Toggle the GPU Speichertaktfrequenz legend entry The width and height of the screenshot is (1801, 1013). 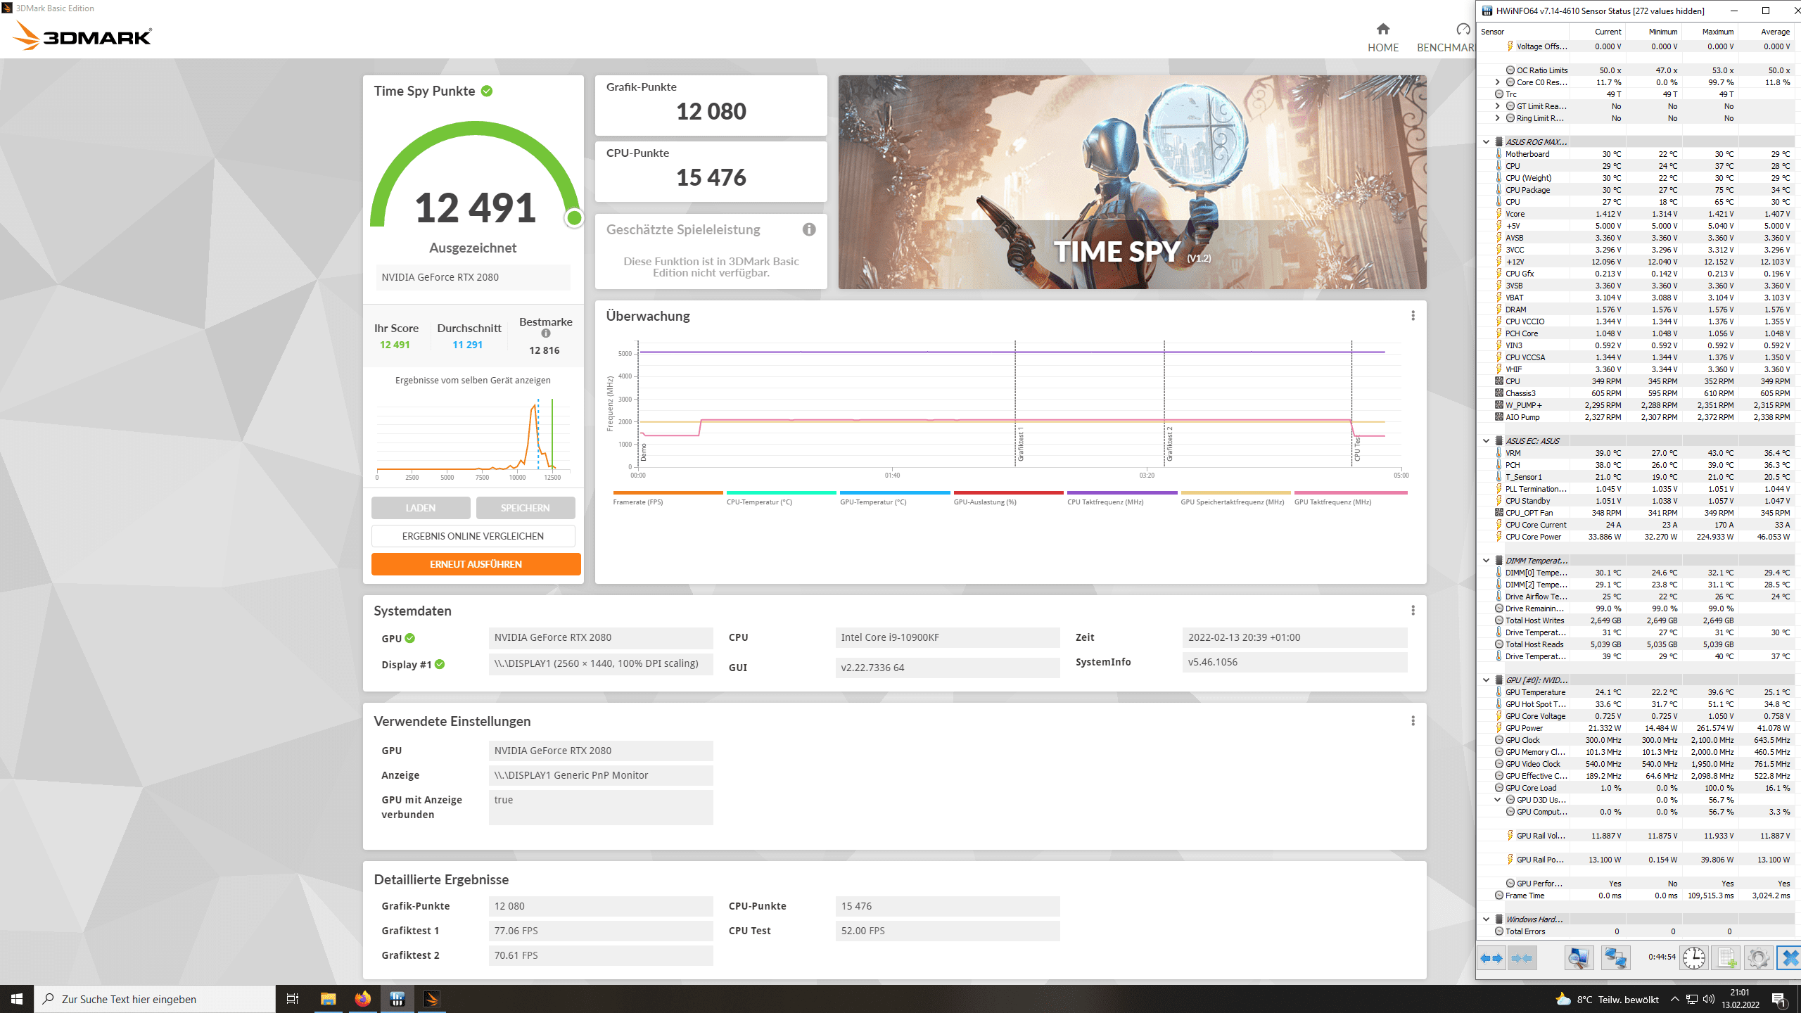(1235, 498)
